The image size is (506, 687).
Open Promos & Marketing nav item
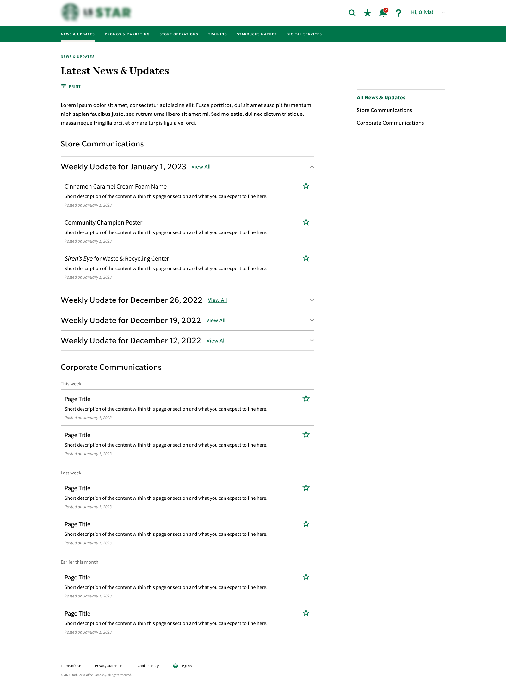coord(127,34)
